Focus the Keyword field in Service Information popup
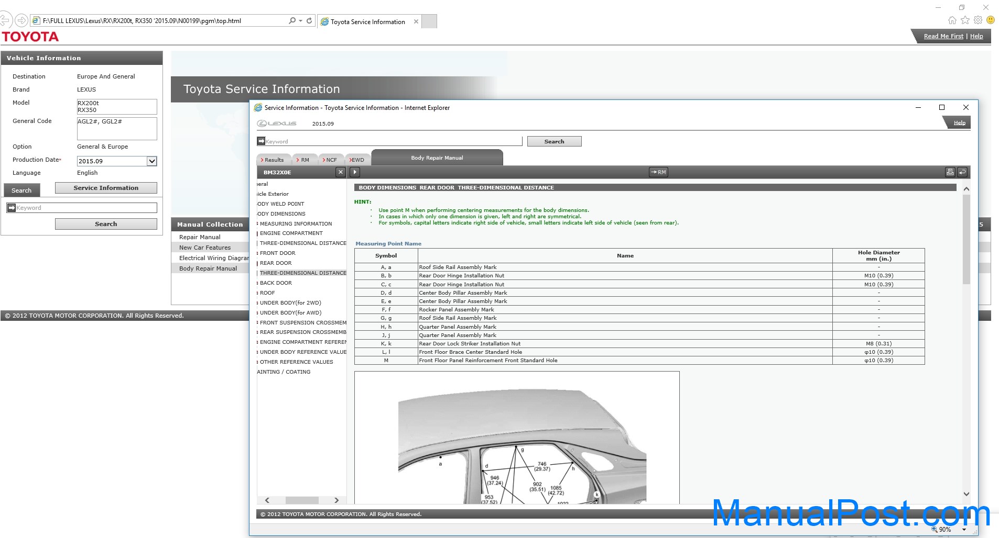 click(x=394, y=141)
